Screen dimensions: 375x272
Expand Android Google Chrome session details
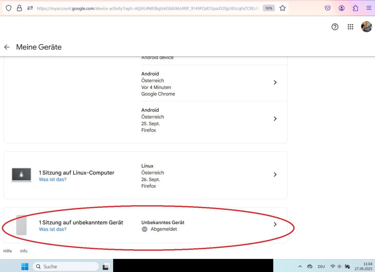[275, 83]
